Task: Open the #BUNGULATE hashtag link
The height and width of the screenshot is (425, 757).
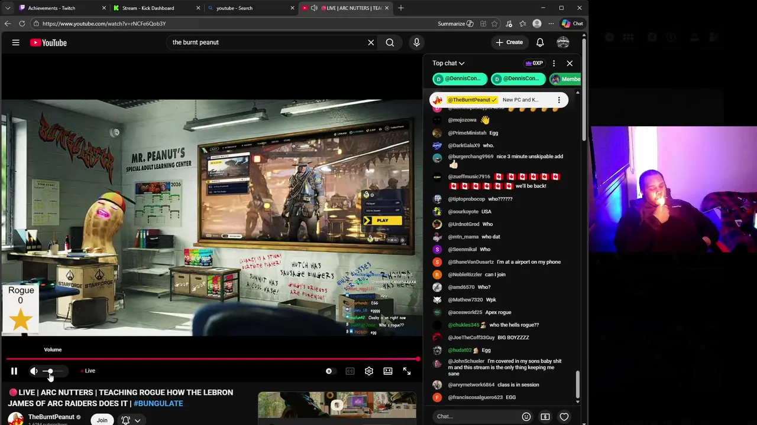Action: [158, 403]
